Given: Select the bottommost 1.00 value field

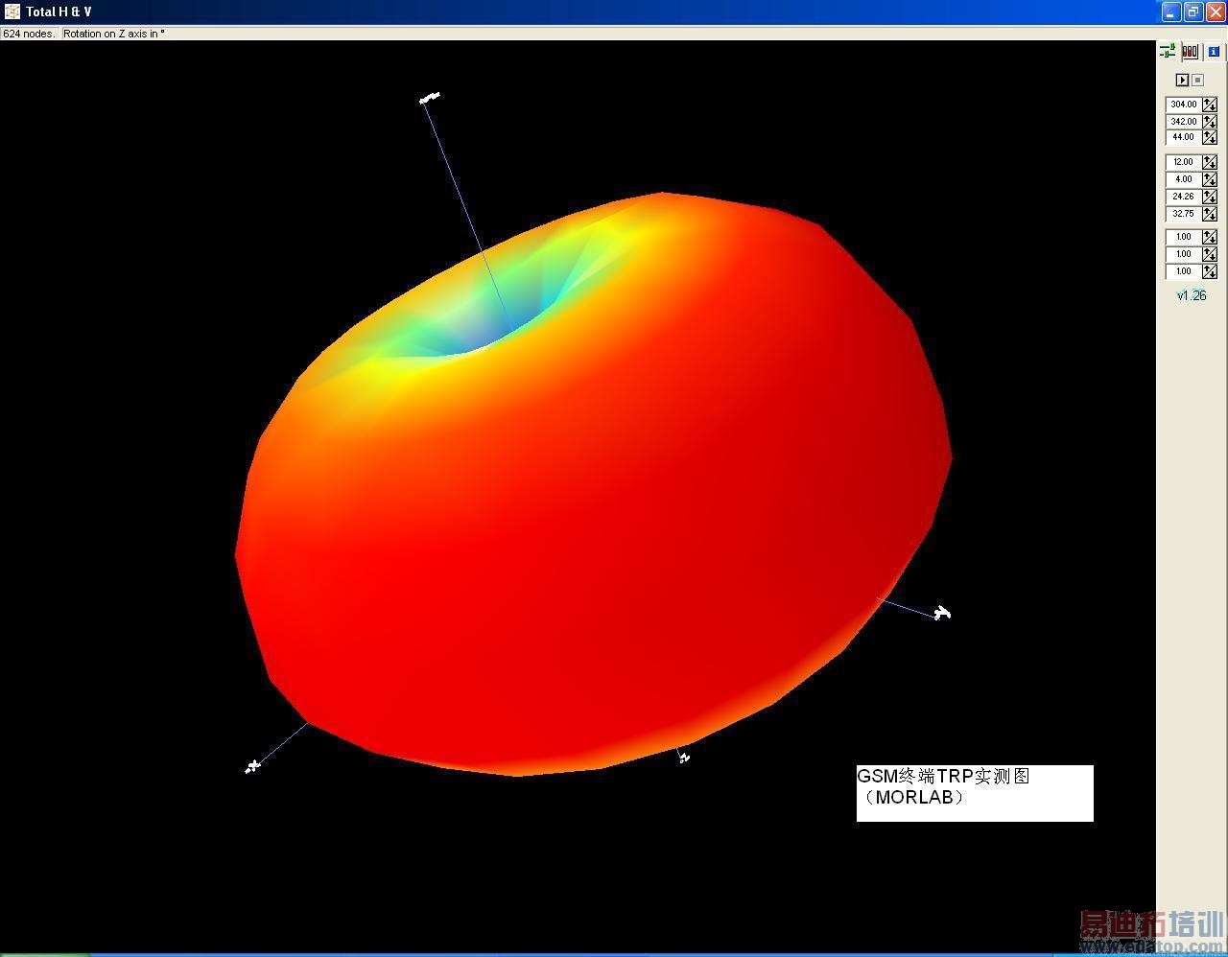Looking at the screenshot, I should (x=1184, y=271).
